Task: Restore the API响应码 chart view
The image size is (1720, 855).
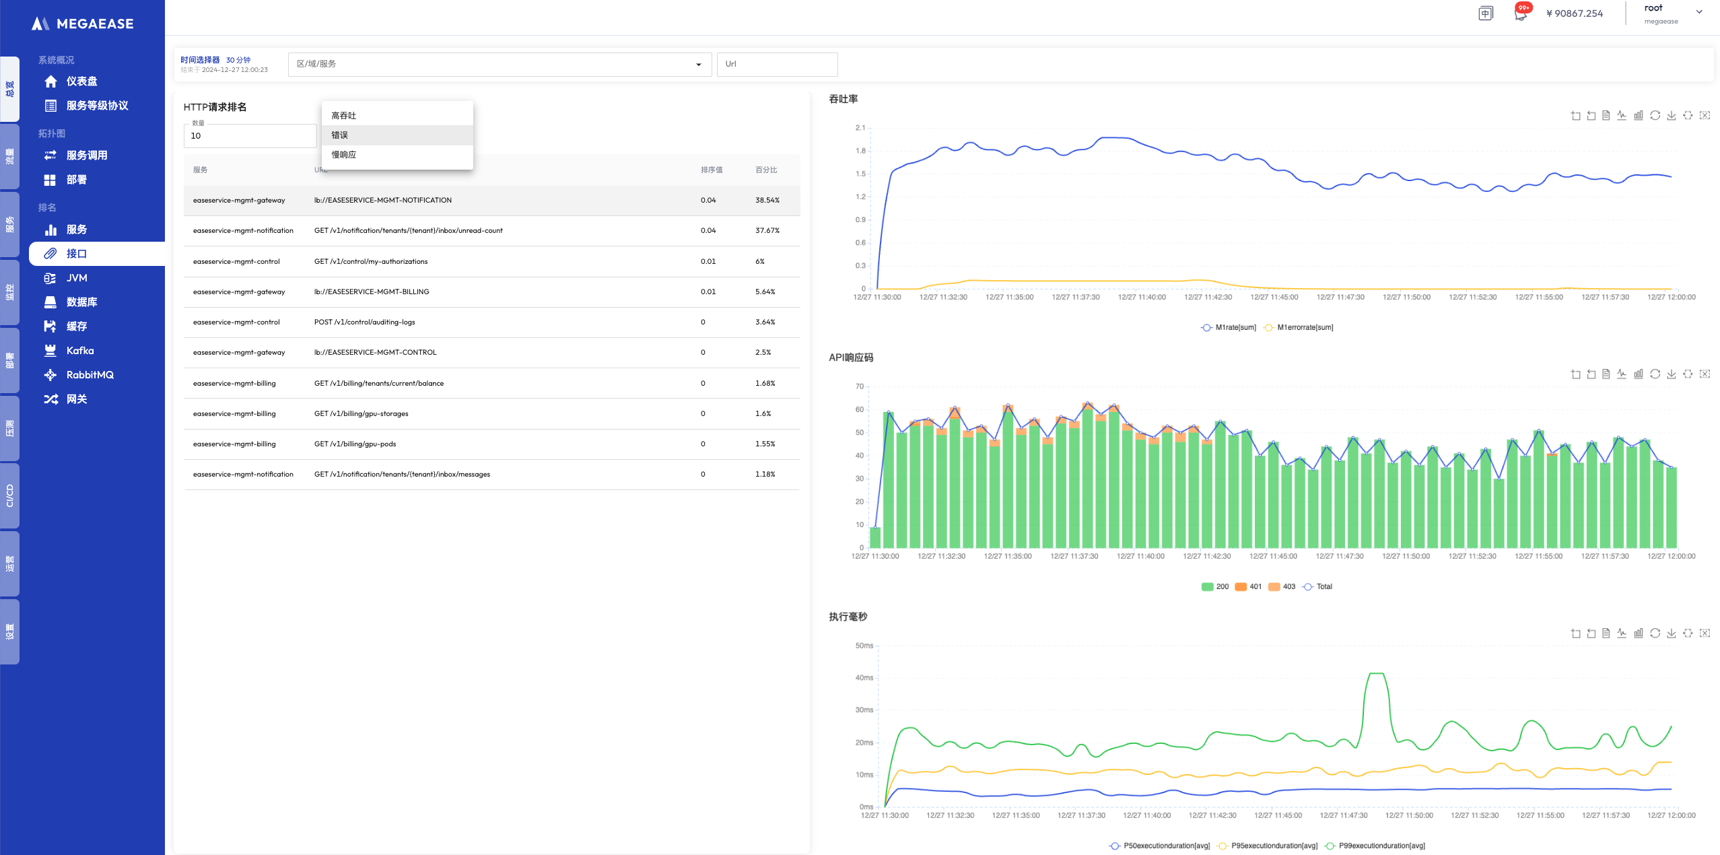Action: 1655,374
